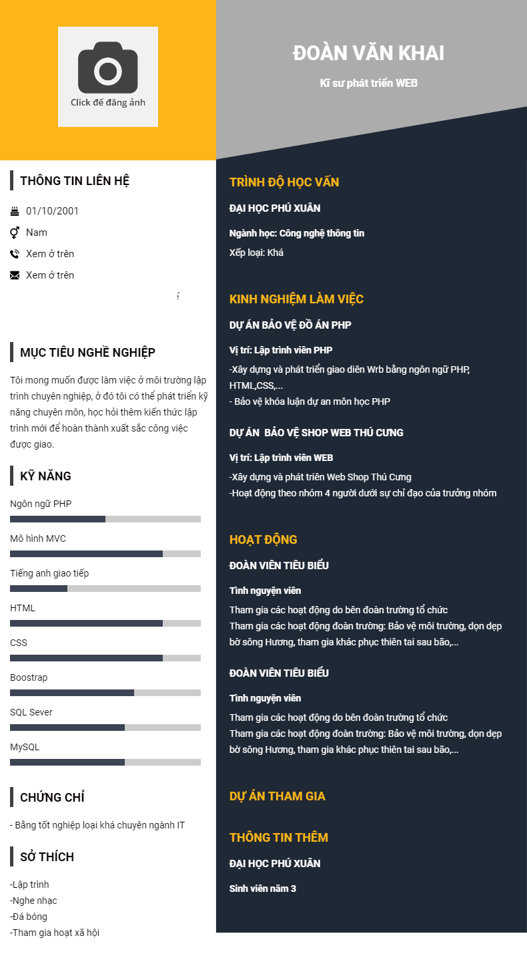The image size is (527, 954).
Task: Select the DỰ ÁN THAM GIA heading
Action: pyautogui.click(x=278, y=796)
